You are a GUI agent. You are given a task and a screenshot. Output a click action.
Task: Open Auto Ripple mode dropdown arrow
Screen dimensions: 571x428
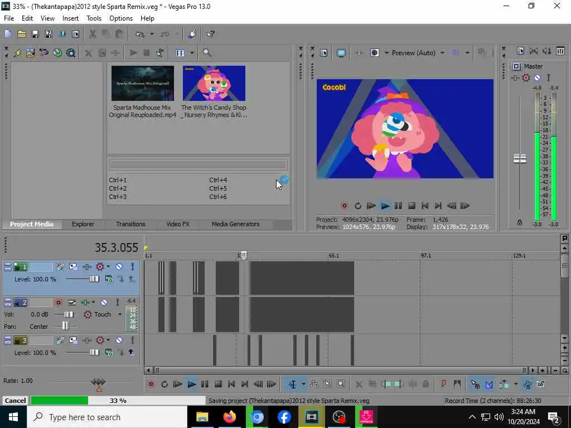click(516, 384)
